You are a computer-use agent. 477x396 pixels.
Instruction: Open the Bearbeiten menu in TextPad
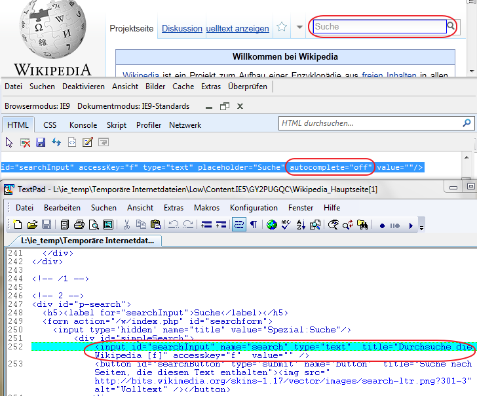click(62, 208)
